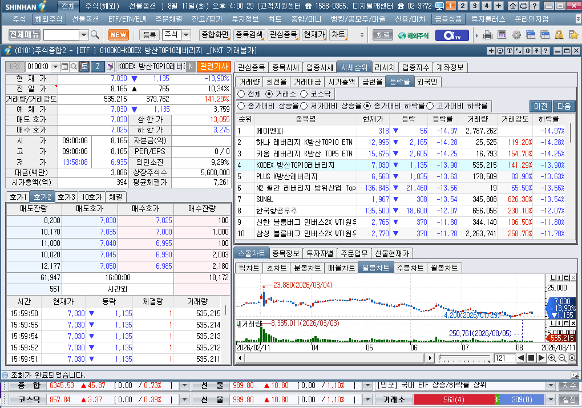Zoom in on the daily chart

(552, 358)
